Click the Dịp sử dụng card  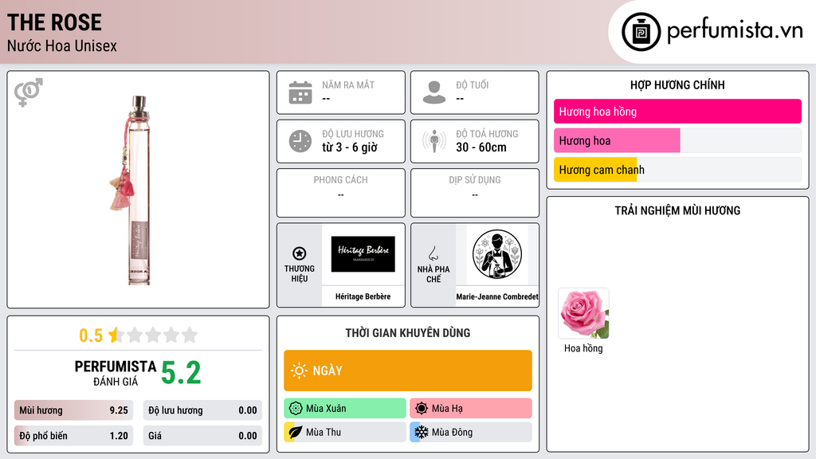[x=475, y=193]
